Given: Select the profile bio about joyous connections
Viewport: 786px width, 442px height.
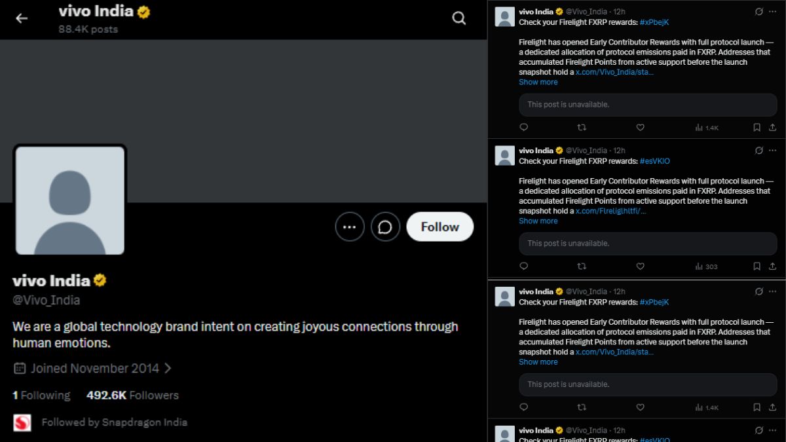Looking at the screenshot, I should click(236, 335).
